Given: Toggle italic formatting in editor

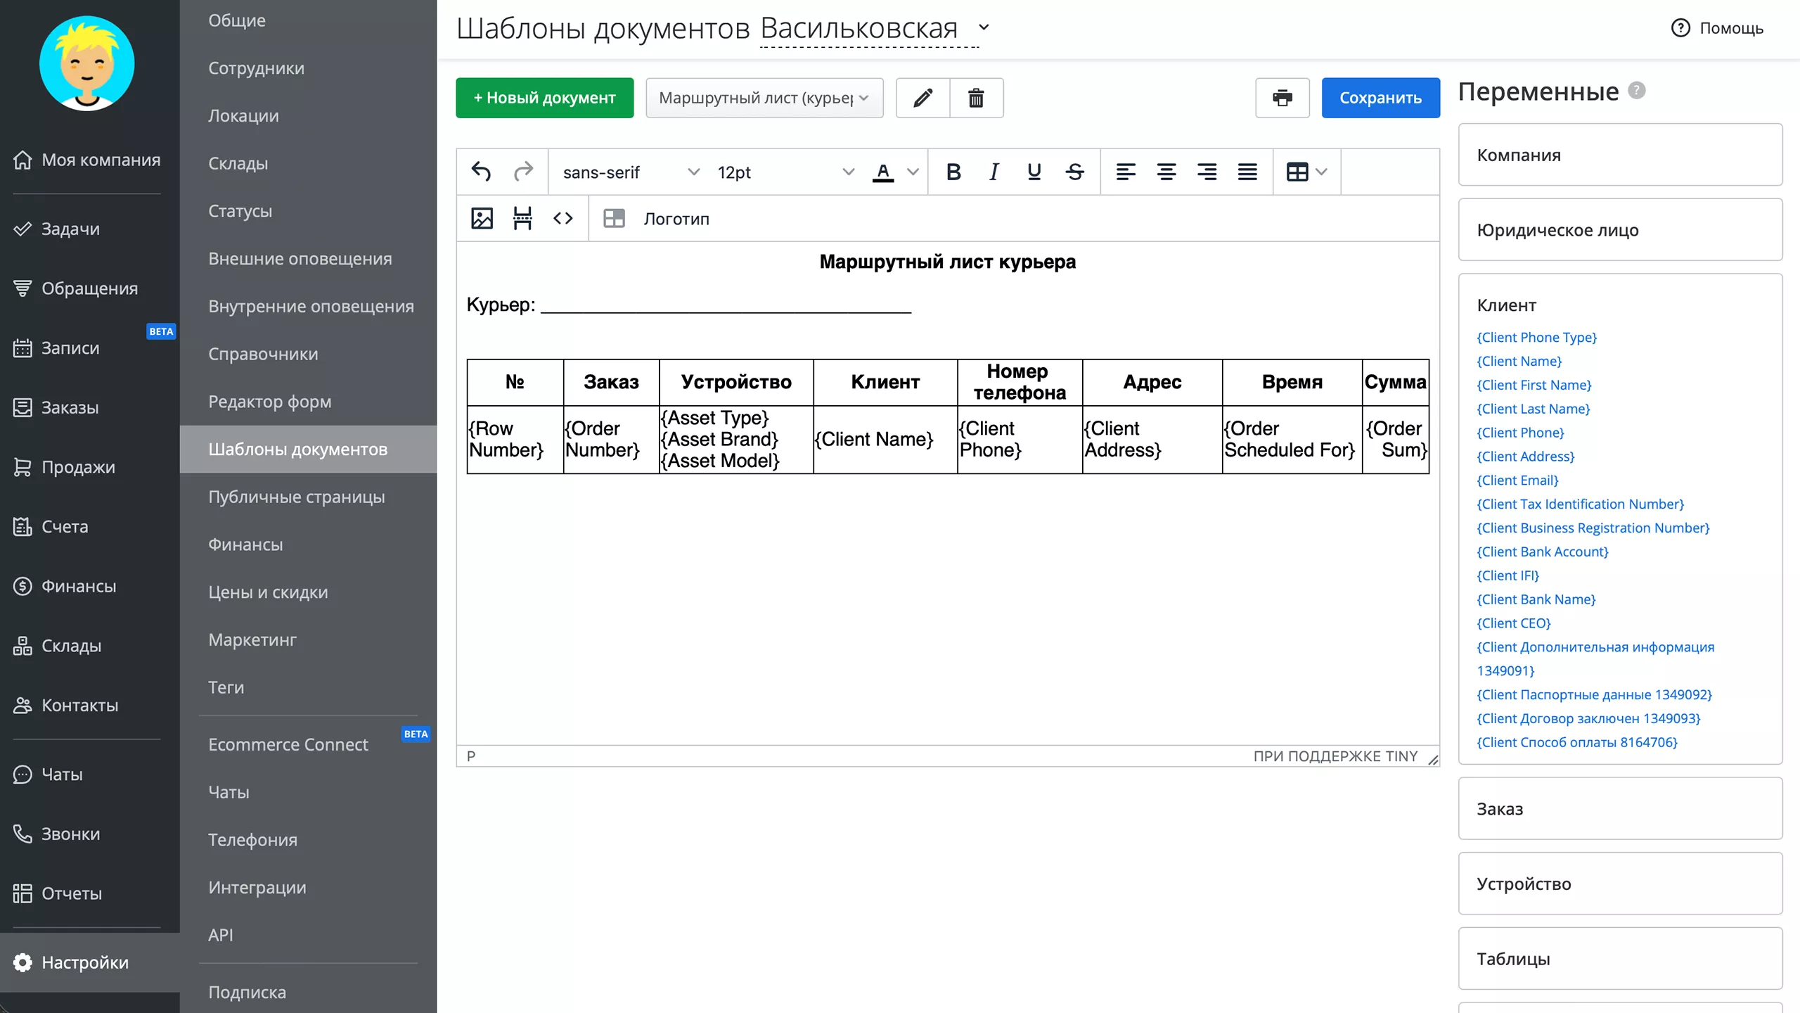Looking at the screenshot, I should 994,172.
